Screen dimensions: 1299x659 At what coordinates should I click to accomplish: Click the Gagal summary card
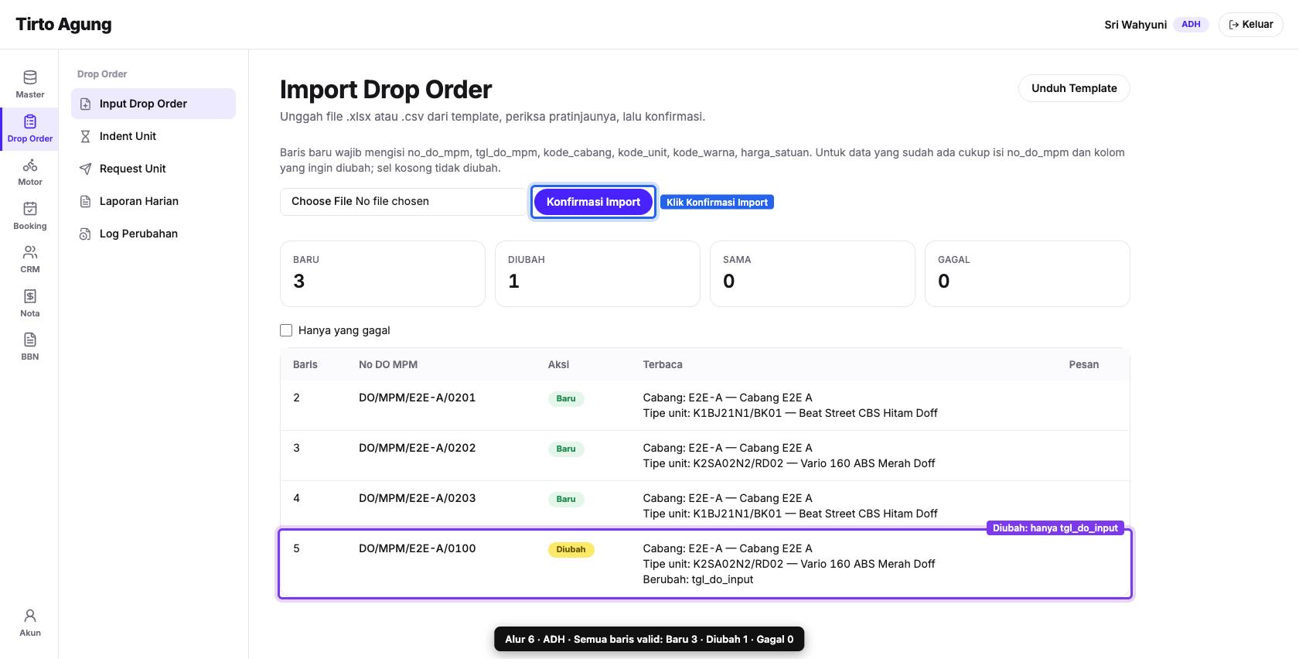pyautogui.click(x=1028, y=274)
